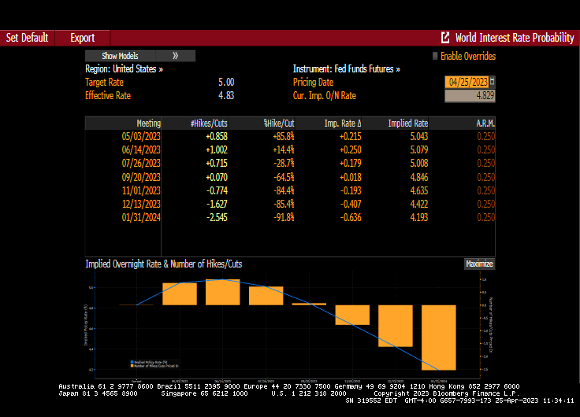The image size is (580, 417).
Task: Click the double-chevron next to Show Models
Action: (175, 56)
